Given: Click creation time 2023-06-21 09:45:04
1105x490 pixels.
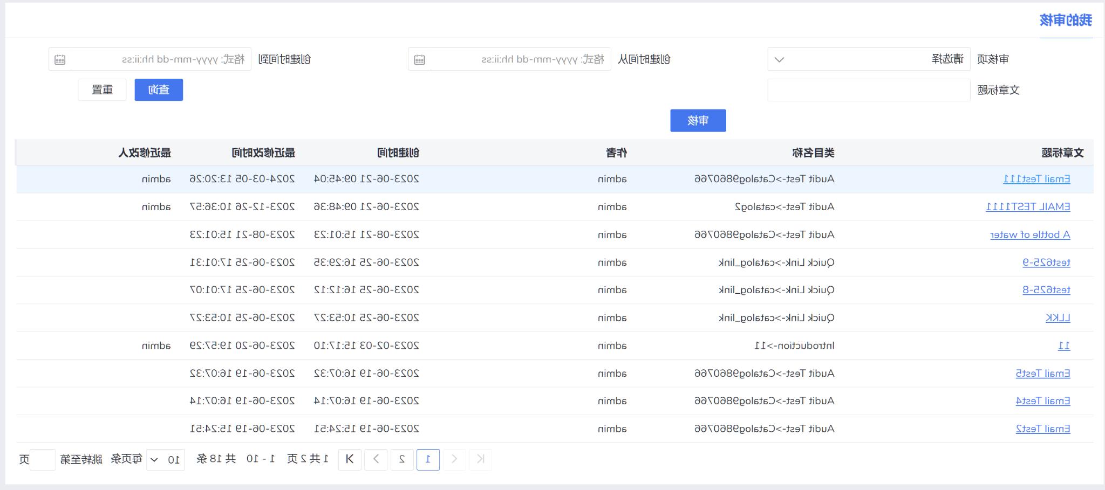Looking at the screenshot, I should (366, 179).
